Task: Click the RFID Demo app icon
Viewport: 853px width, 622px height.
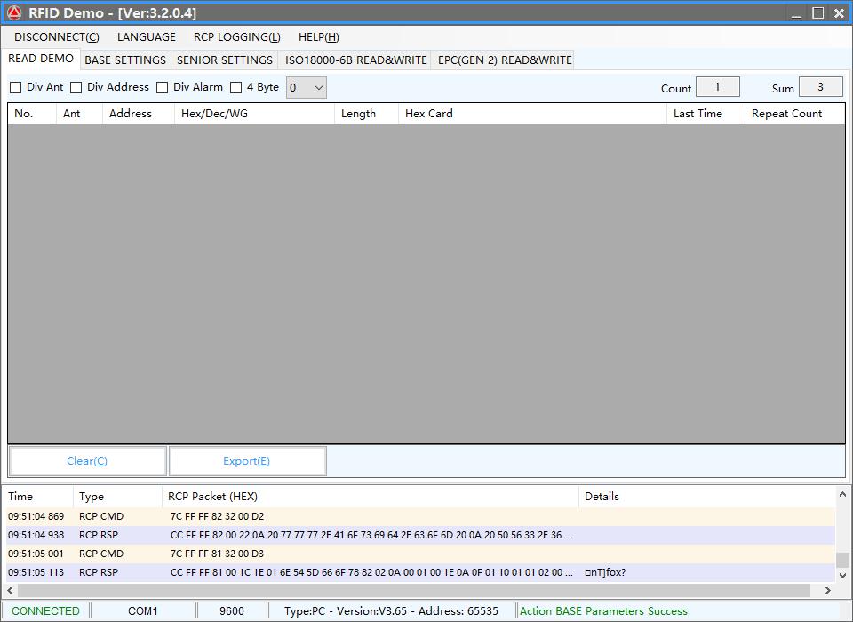Action: [x=13, y=12]
